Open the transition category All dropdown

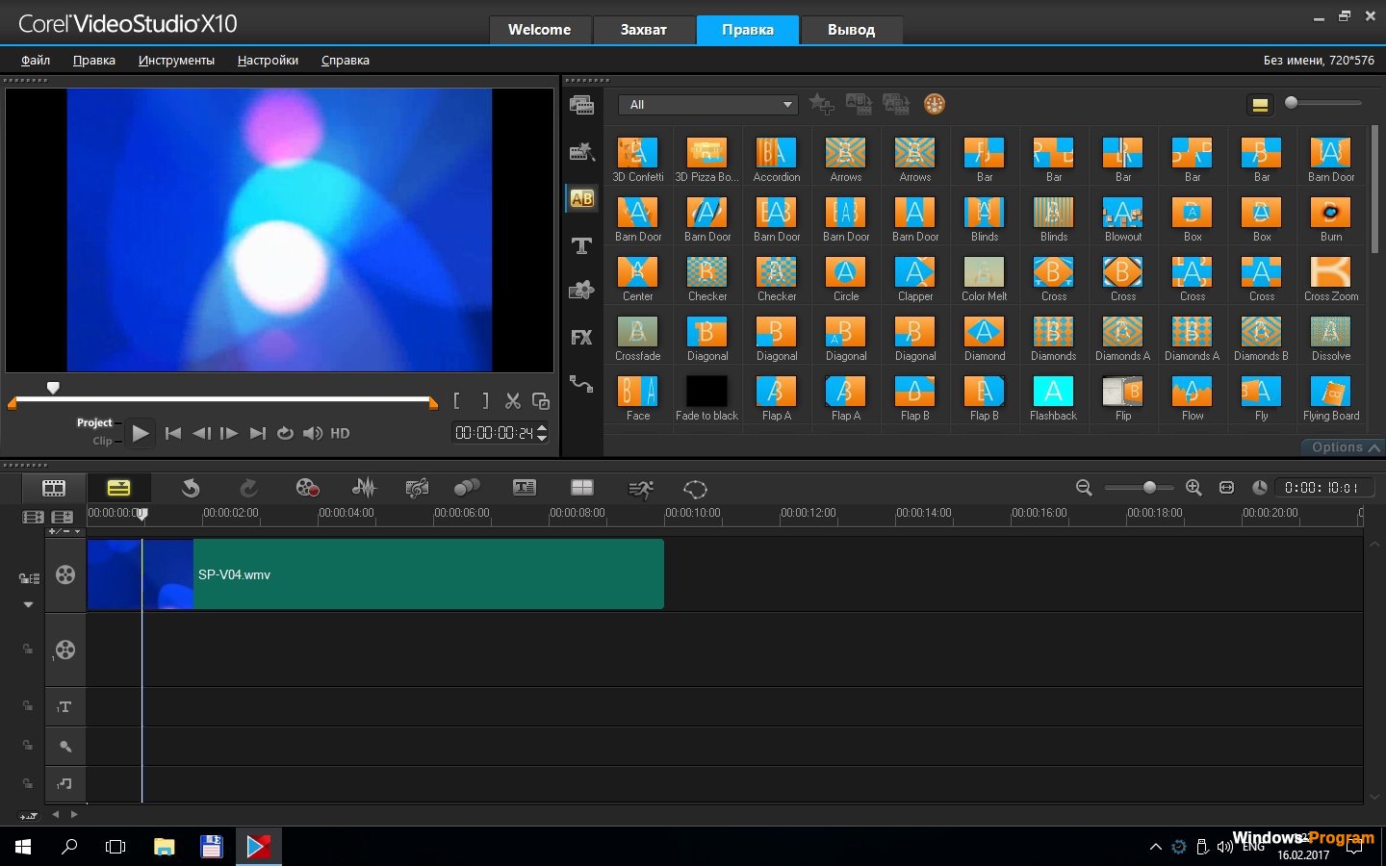[x=707, y=104]
